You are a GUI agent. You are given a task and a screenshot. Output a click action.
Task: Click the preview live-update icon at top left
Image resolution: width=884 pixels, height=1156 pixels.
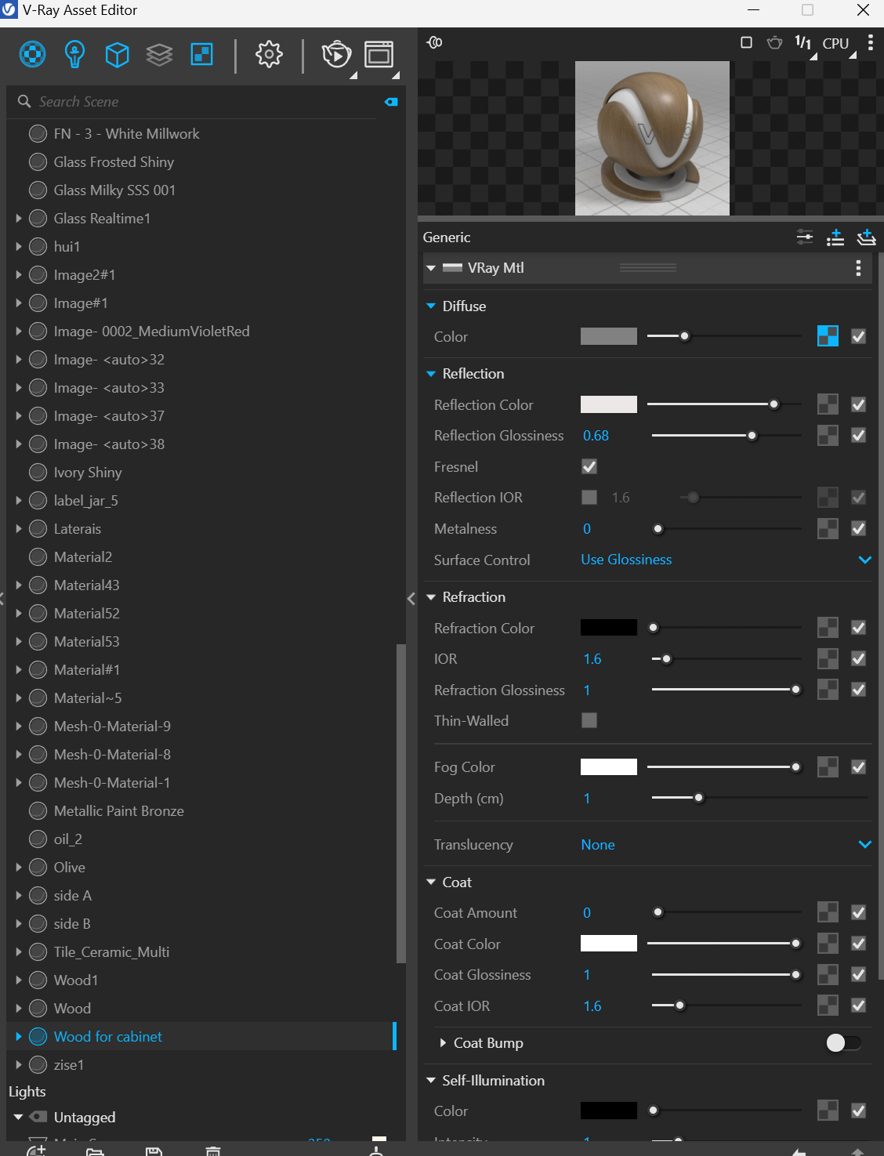(x=434, y=42)
